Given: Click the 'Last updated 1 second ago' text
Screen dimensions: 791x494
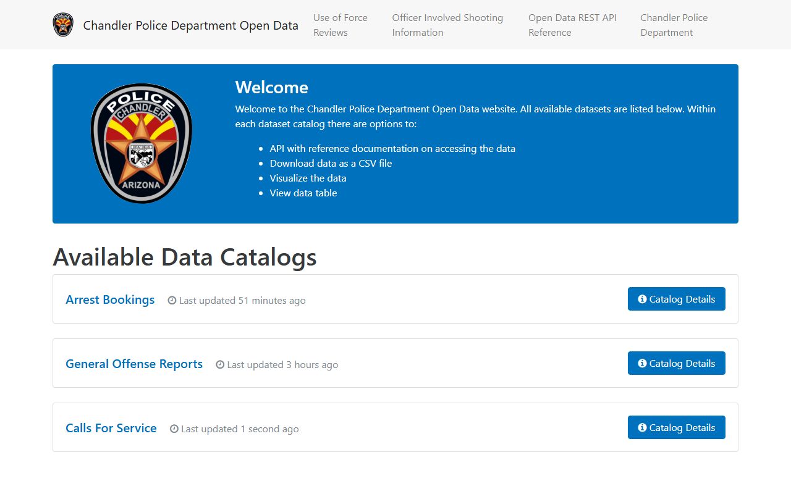Looking at the screenshot, I should point(240,429).
